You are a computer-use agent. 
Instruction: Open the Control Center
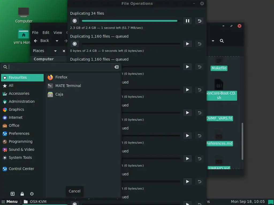point(22,169)
